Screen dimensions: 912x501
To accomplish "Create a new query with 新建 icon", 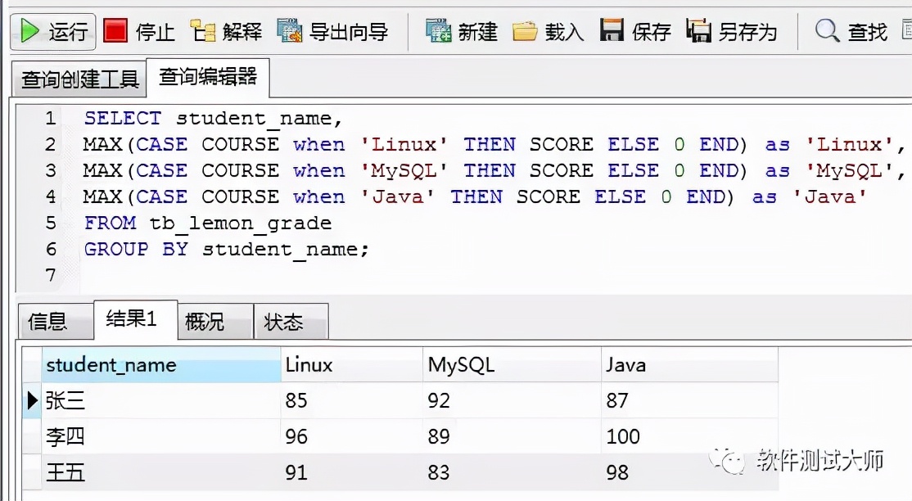I will (439, 31).
